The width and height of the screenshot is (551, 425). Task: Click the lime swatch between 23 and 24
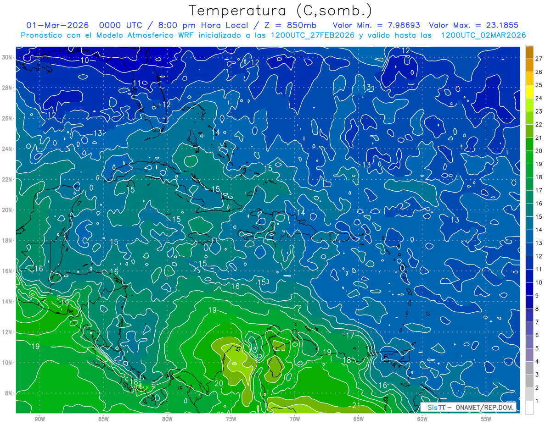coord(529,104)
